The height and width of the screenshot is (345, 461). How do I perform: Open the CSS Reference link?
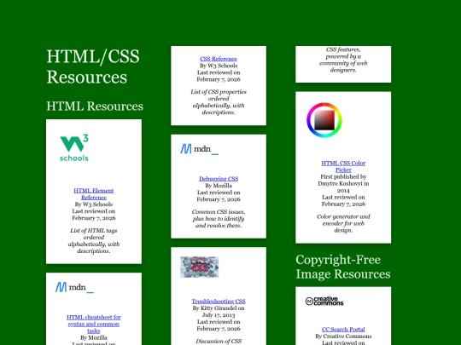coord(219,59)
